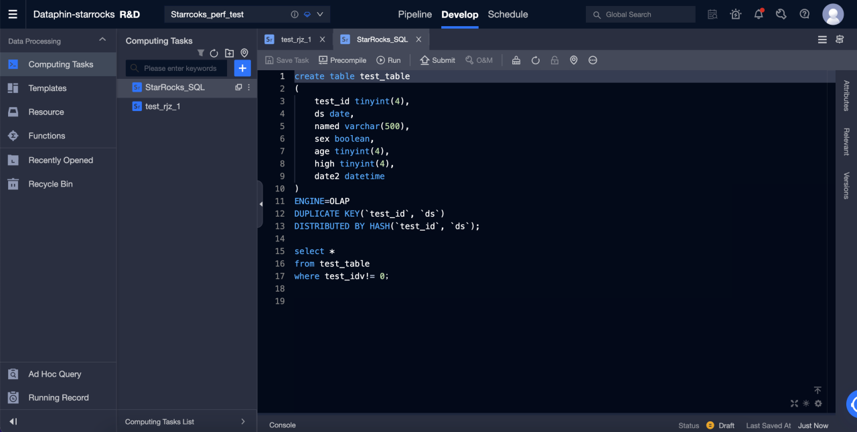The height and width of the screenshot is (432, 857).
Task: Click the filter icon in Computing Tasks
Action: (x=200, y=53)
